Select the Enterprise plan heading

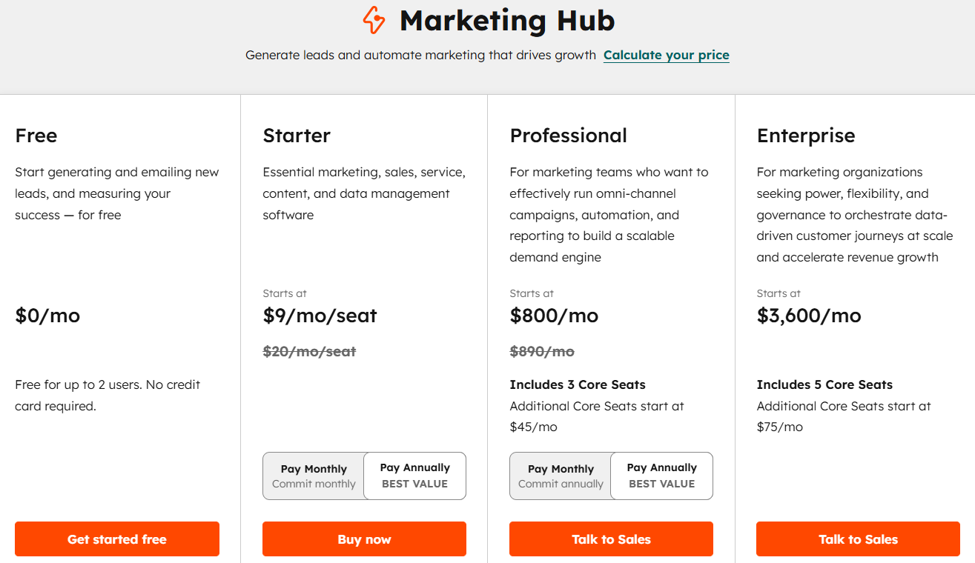806,136
